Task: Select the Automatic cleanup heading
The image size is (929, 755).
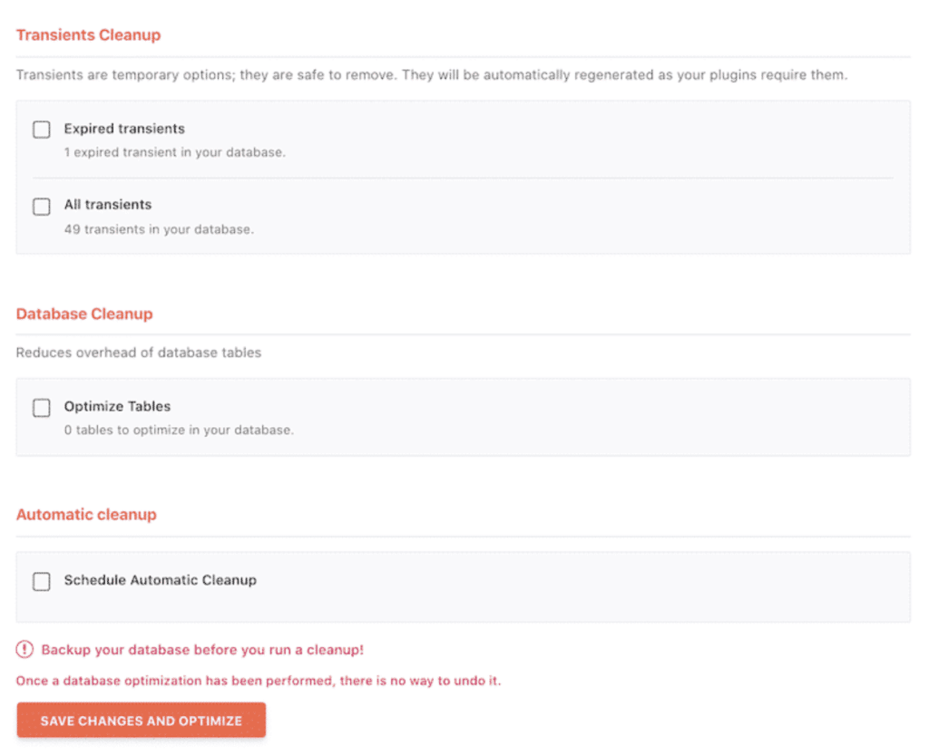Action: [x=86, y=514]
